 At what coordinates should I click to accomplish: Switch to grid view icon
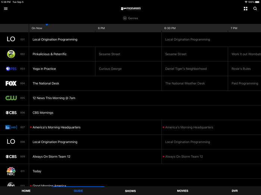[245, 9]
